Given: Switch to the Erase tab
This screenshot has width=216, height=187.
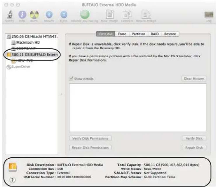Looking at the screenshot, I should click(x=122, y=34).
